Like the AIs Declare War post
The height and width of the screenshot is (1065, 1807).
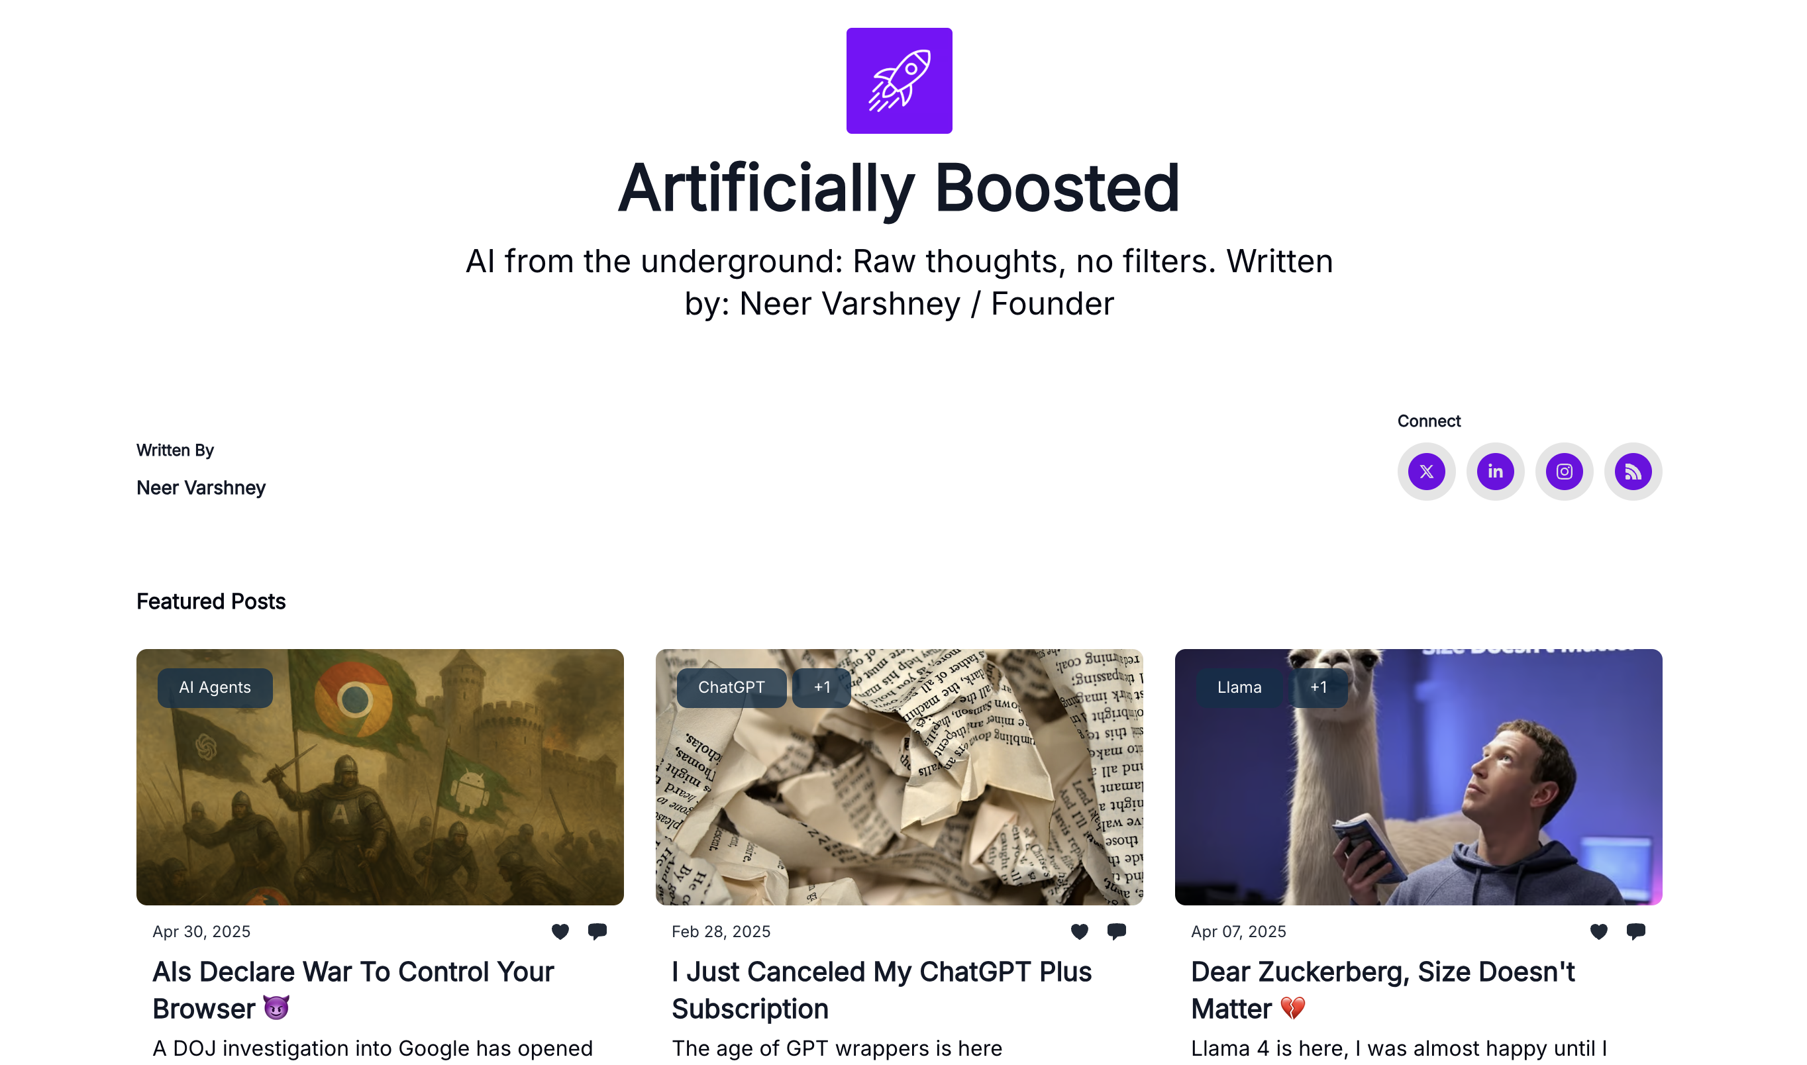click(x=560, y=931)
